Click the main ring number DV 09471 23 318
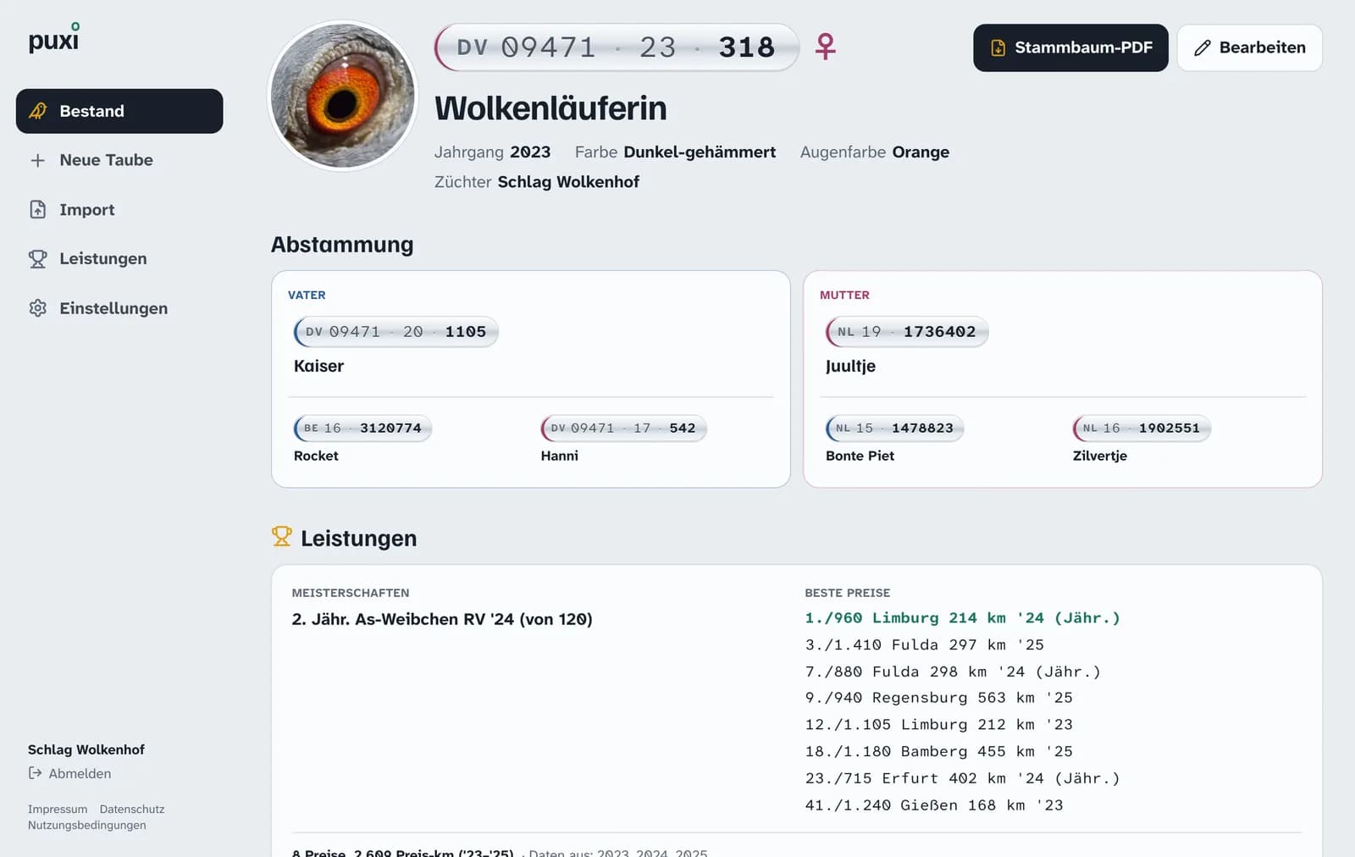1355x857 pixels. click(x=617, y=47)
